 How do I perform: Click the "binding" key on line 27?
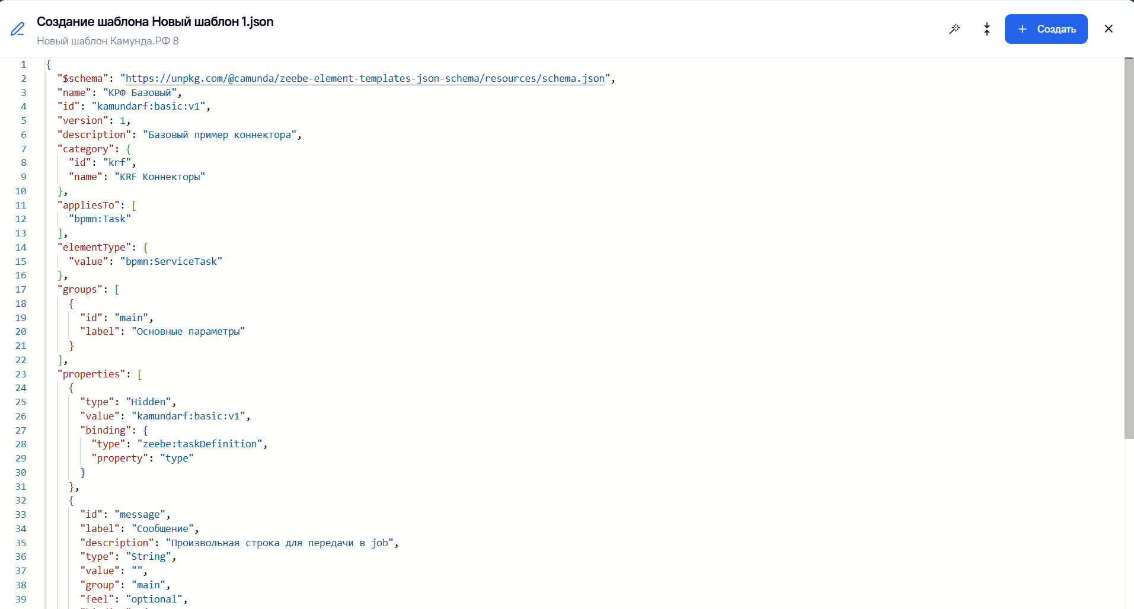pos(106,430)
